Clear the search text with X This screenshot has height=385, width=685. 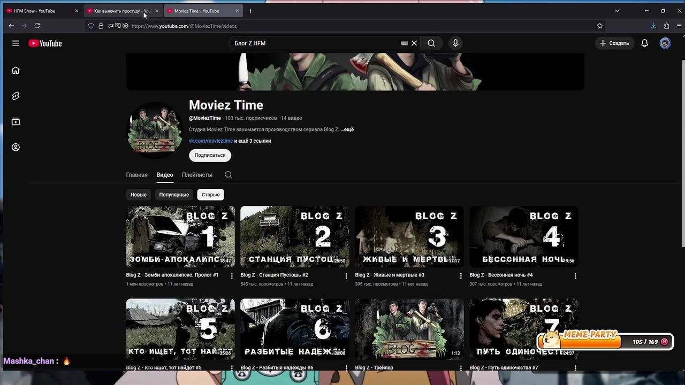tap(414, 43)
